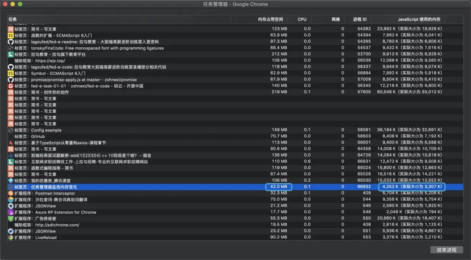Click the 212 MB memory cell
The height and width of the screenshot is (260, 471).
[279, 54]
